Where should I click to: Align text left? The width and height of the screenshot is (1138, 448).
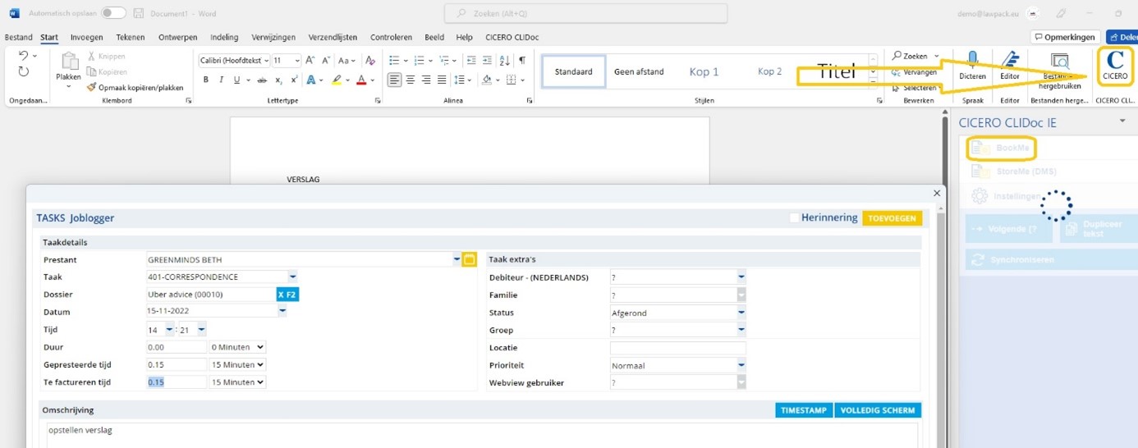tap(395, 80)
